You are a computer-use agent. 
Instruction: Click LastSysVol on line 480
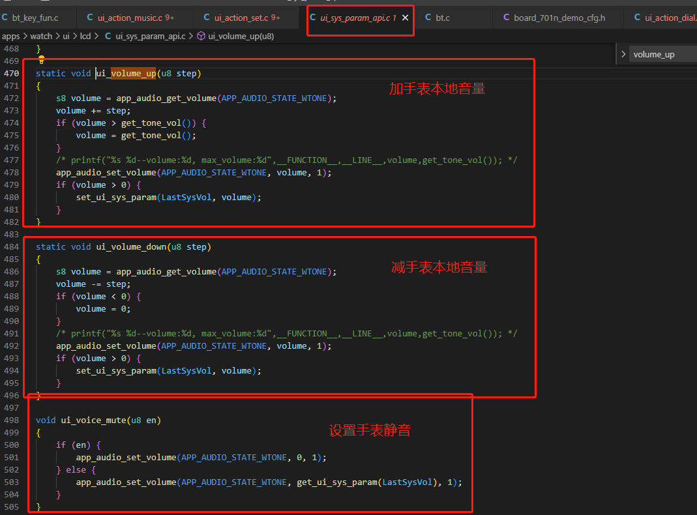click(x=186, y=198)
